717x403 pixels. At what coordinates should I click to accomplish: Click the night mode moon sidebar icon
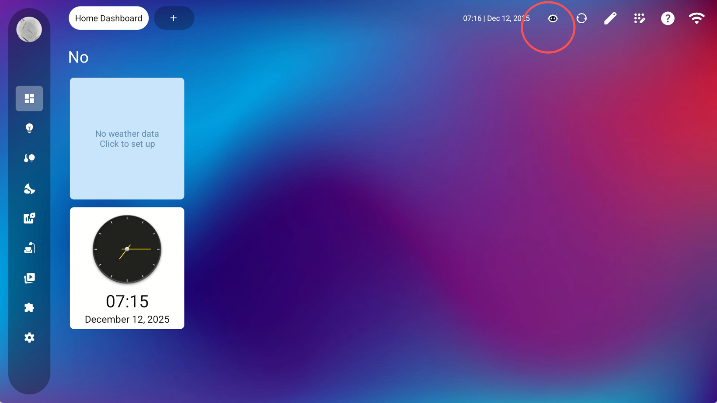tap(29, 189)
